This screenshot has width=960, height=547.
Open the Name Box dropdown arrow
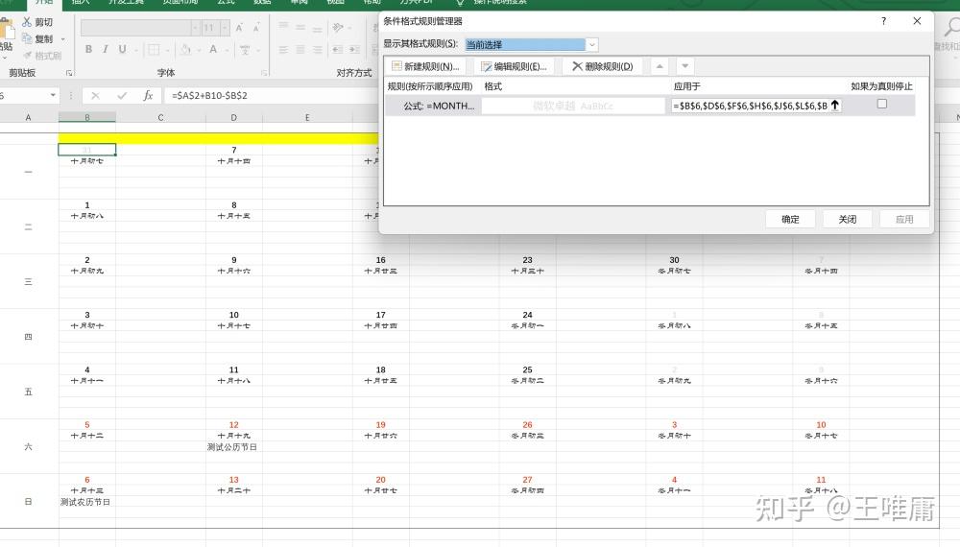tap(53, 95)
